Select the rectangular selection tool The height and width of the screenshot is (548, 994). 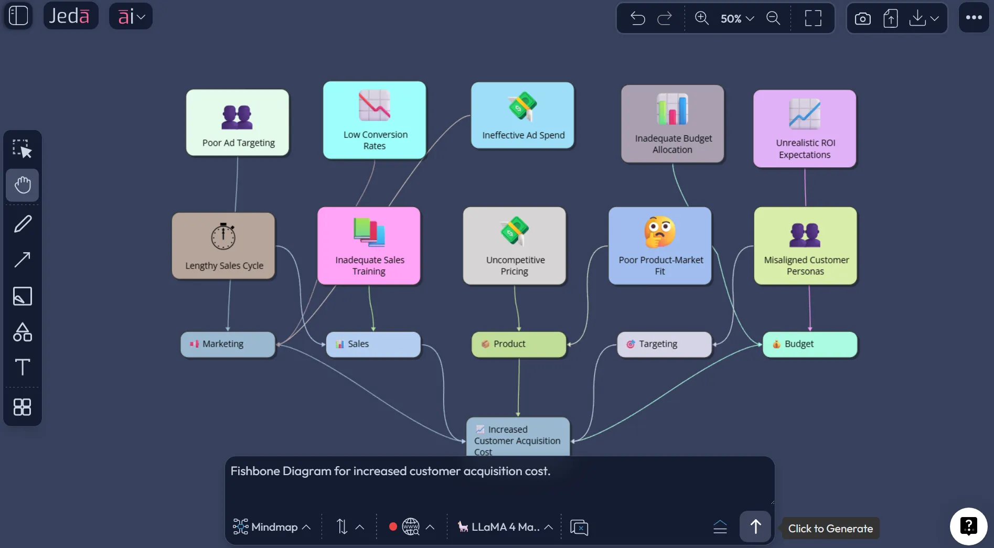[x=22, y=148]
